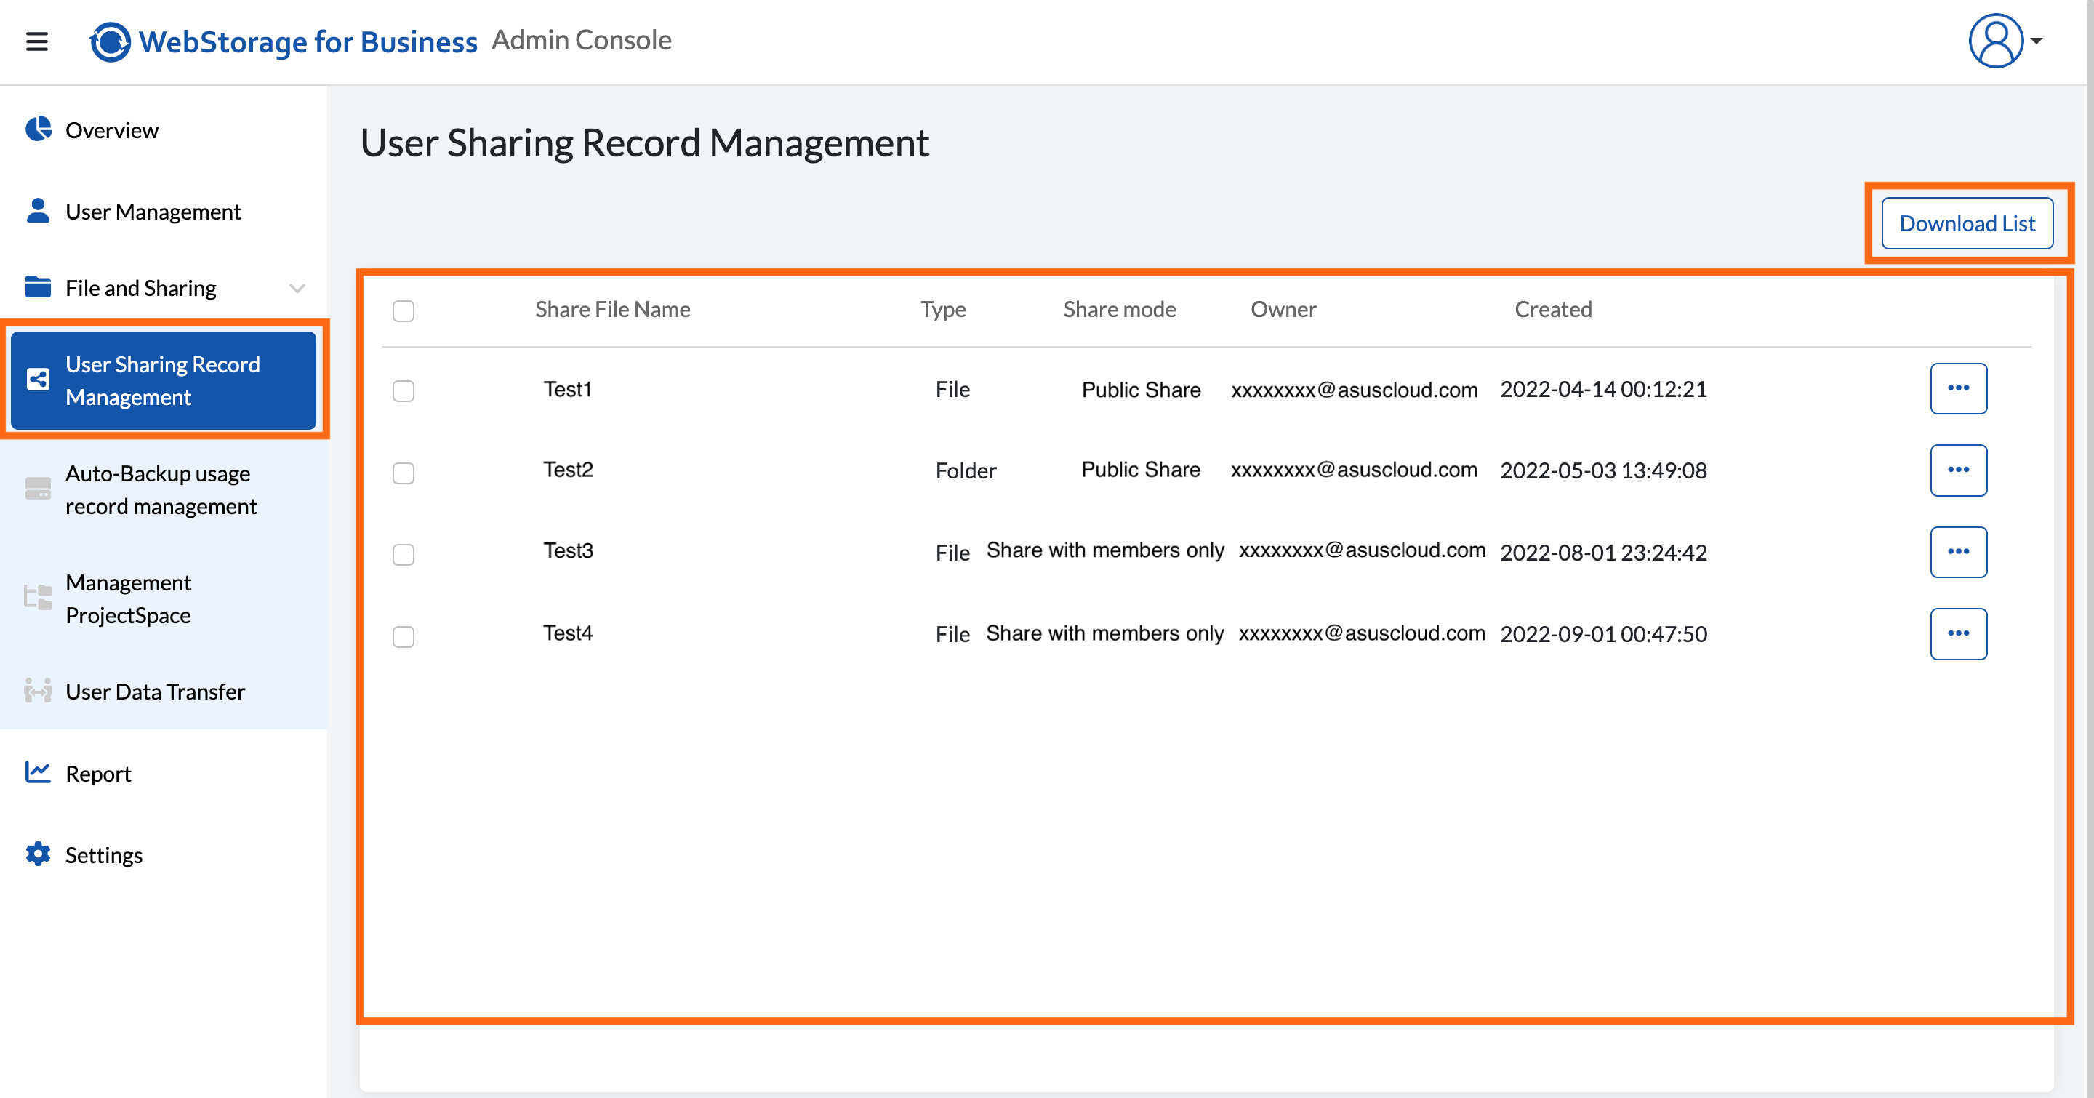The height and width of the screenshot is (1098, 2094).
Task: Click the date 2022-05-03 13:49:08
Action: (x=1603, y=470)
